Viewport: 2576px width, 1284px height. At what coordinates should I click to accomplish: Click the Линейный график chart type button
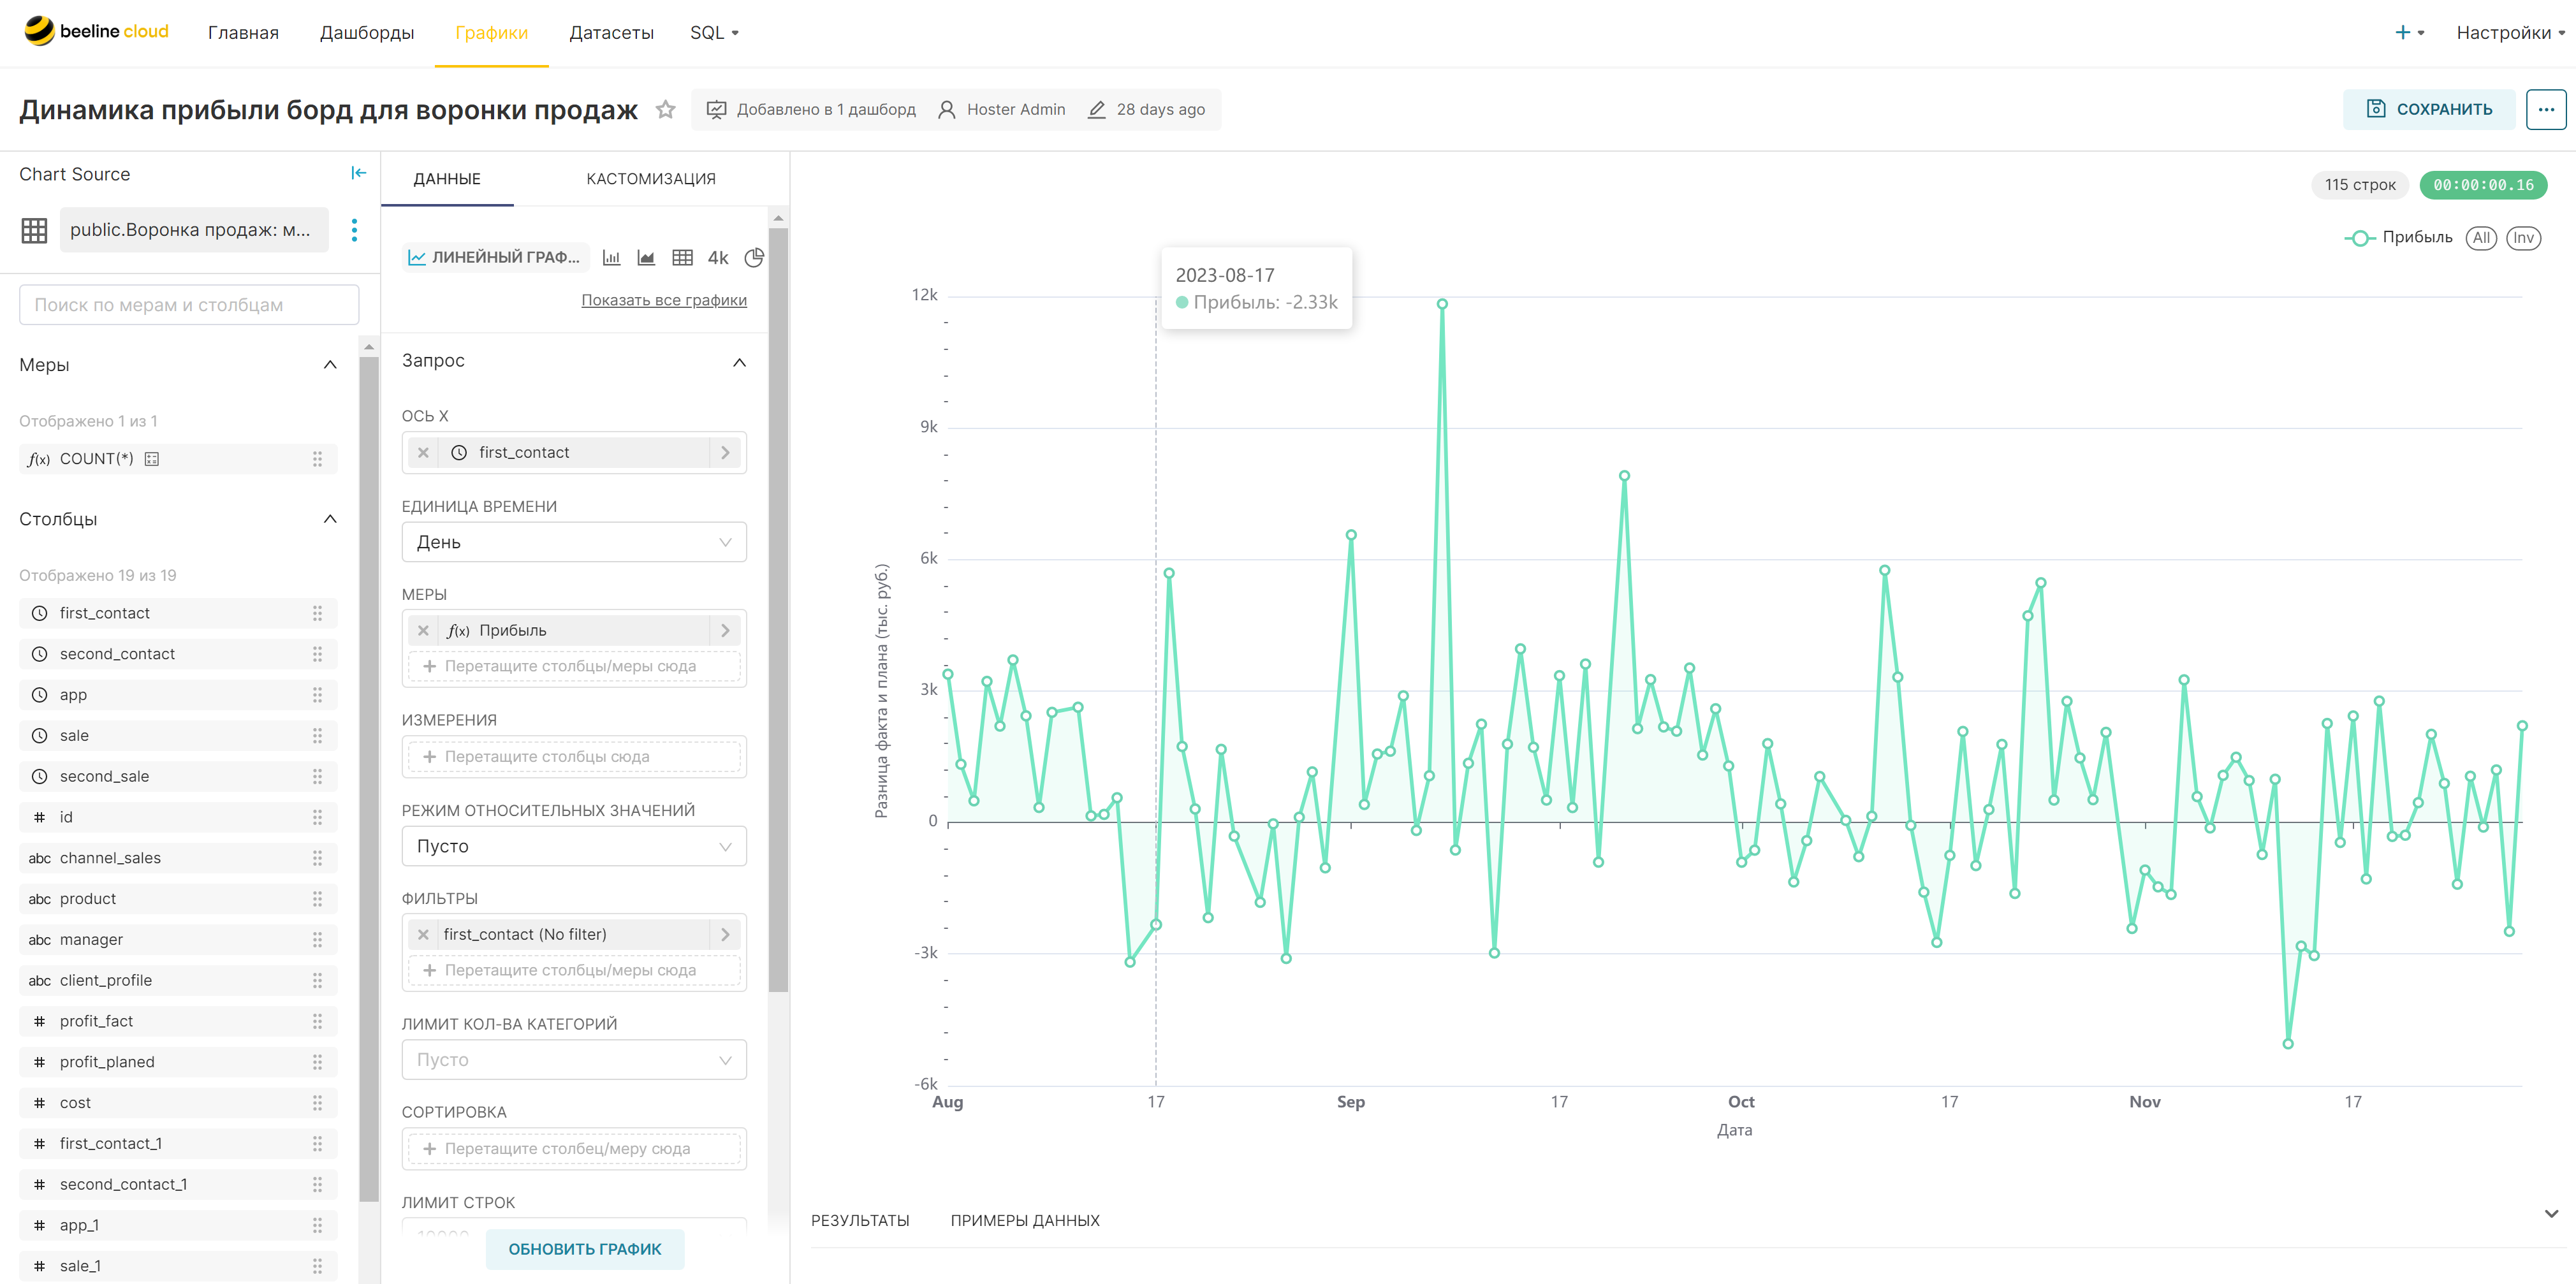click(495, 257)
